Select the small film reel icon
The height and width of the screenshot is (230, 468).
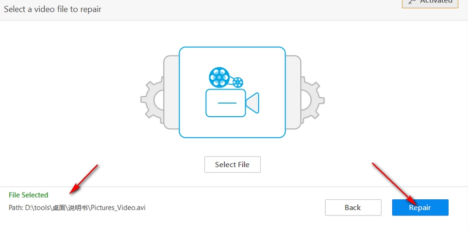tap(238, 82)
